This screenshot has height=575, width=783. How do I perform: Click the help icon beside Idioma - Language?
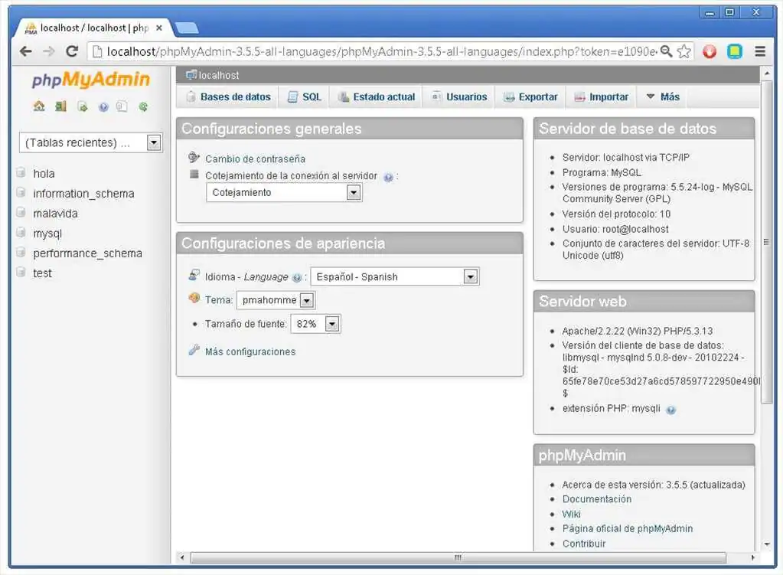coord(297,278)
